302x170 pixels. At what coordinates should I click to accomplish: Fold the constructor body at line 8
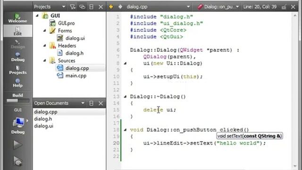coord(125,63)
